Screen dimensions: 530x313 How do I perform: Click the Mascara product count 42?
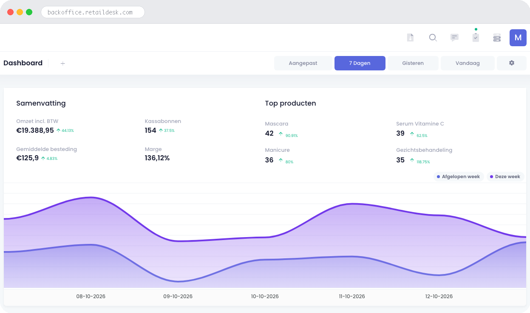click(269, 133)
